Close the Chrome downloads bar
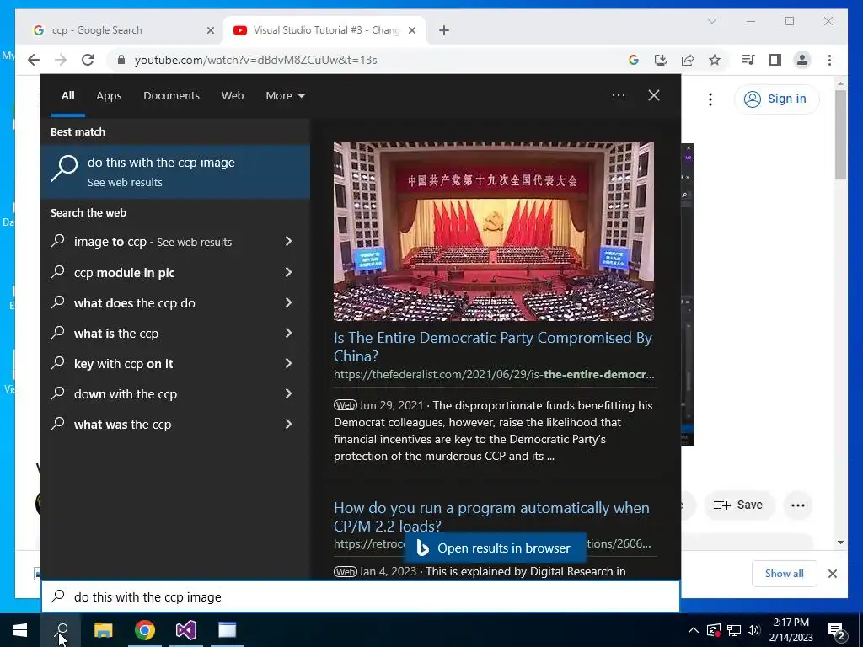The image size is (863, 647). coord(832,573)
